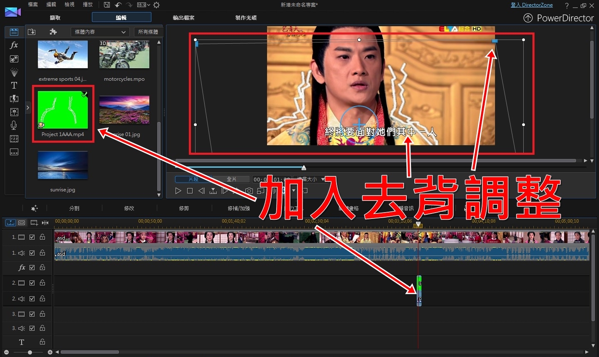Open the Particle Room icon

pyautogui.click(x=14, y=72)
